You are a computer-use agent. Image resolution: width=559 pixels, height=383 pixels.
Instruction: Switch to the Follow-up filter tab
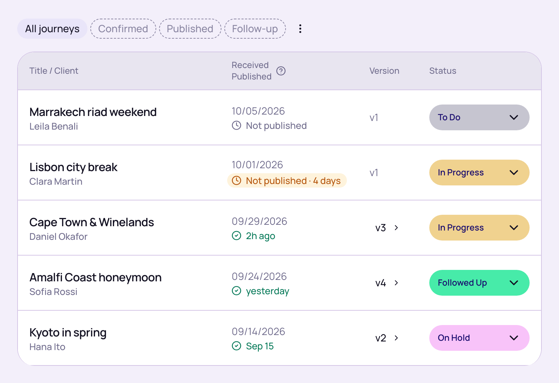click(255, 29)
